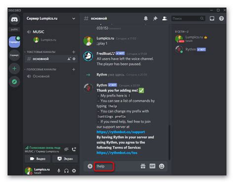Open the rythmbot.co/support link
The image size is (234, 183).
[120, 132]
